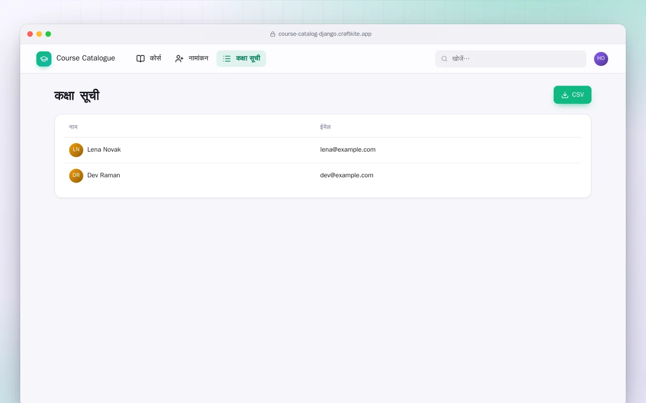This screenshot has width=646, height=403.
Task: Click the add-user icon beside नामांकन
Action: pyautogui.click(x=179, y=58)
